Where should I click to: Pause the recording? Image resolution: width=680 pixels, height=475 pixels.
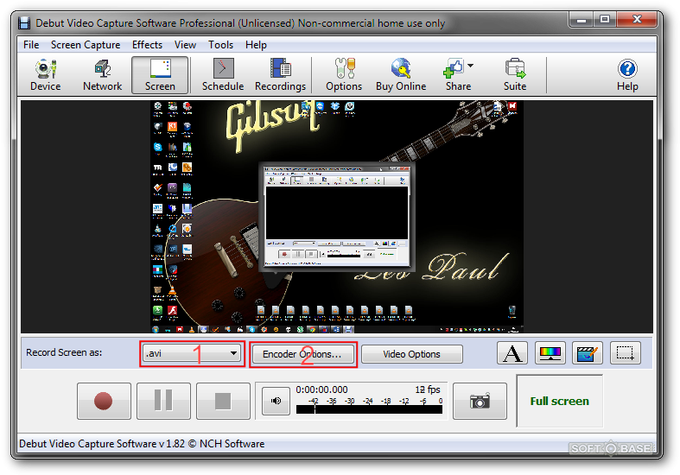[x=163, y=401]
